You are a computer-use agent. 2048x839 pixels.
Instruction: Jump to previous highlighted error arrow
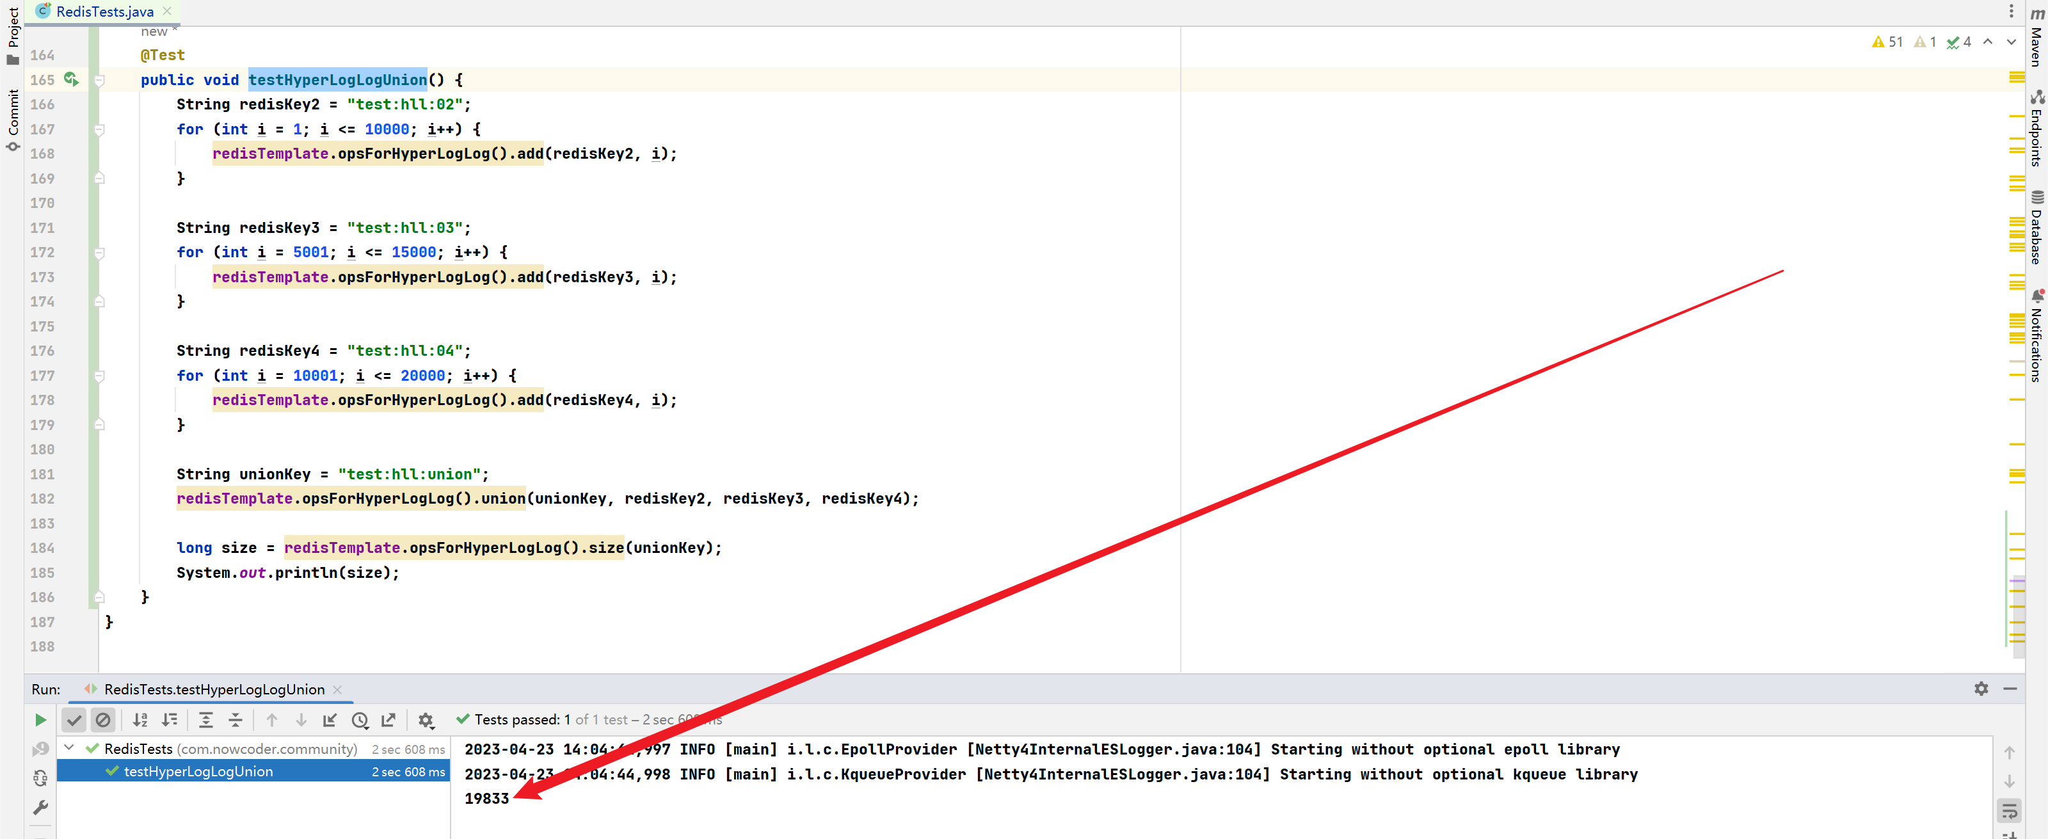tap(1988, 42)
